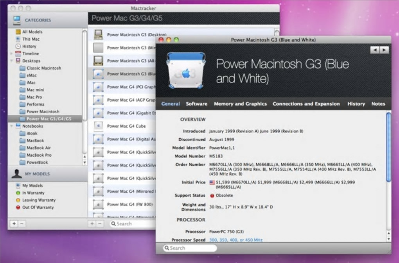Click Search field in G3 detail window

[x=190, y=248]
